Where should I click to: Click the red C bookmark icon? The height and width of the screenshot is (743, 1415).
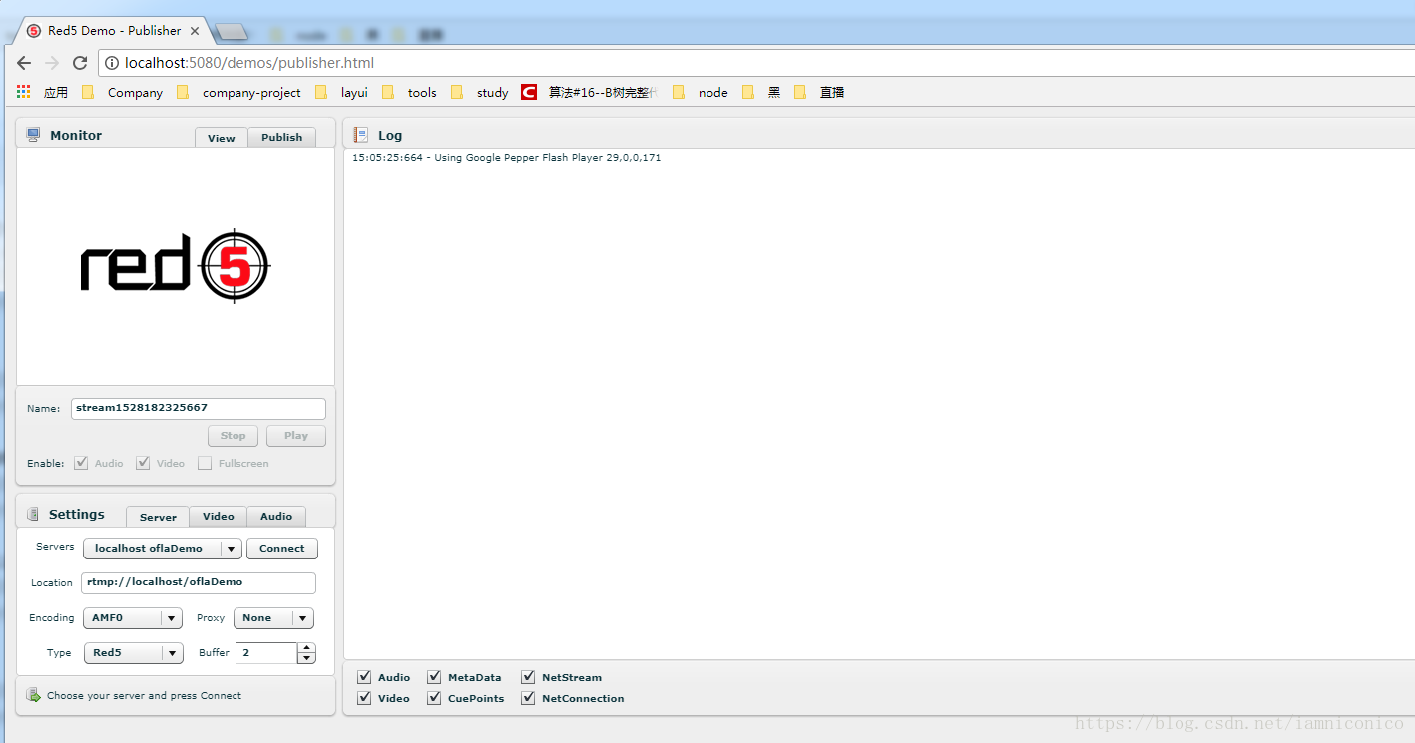pos(529,92)
